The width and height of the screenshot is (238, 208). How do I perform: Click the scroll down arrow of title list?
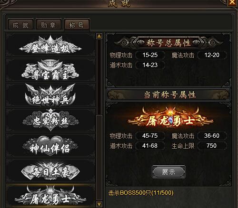tap(99, 204)
